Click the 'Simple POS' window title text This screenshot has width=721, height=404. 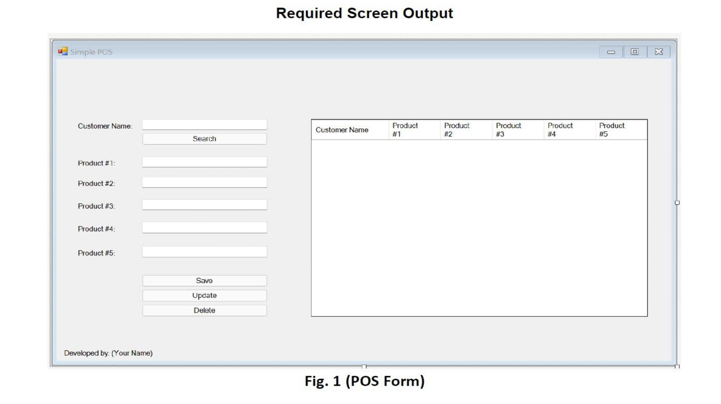point(92,52)
